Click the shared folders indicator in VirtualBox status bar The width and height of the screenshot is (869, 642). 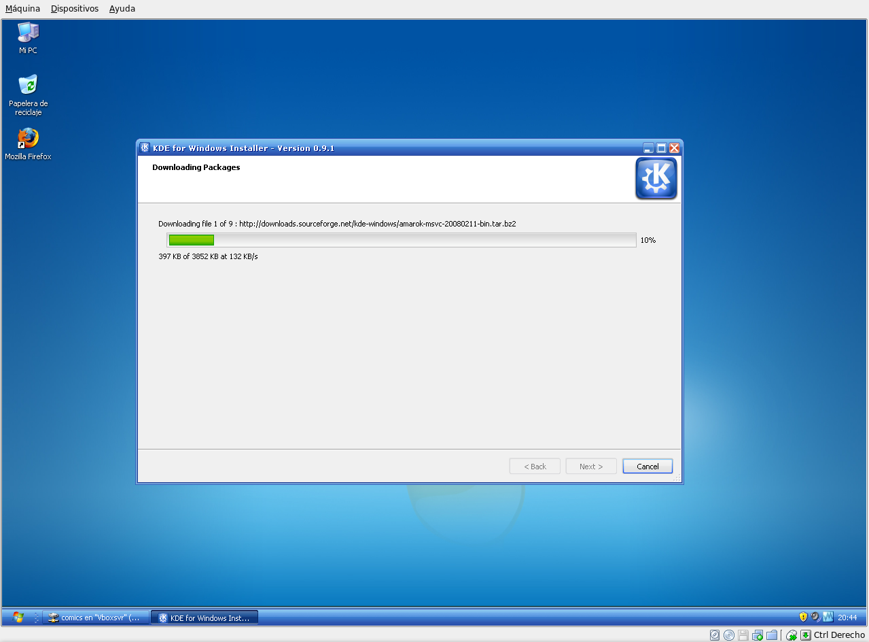click(x=772, y=635)
